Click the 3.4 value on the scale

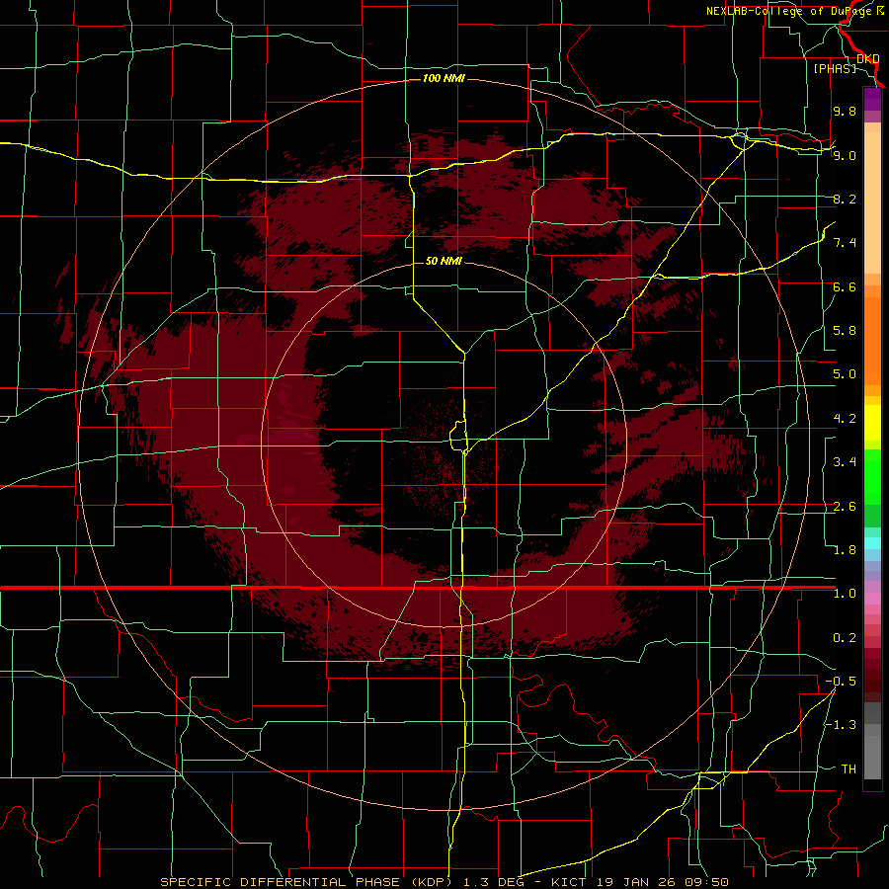845,462
